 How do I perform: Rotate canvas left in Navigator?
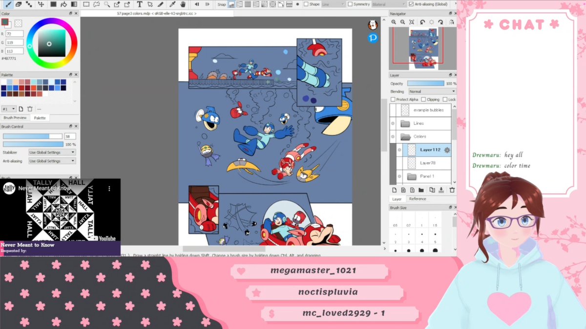422,22
